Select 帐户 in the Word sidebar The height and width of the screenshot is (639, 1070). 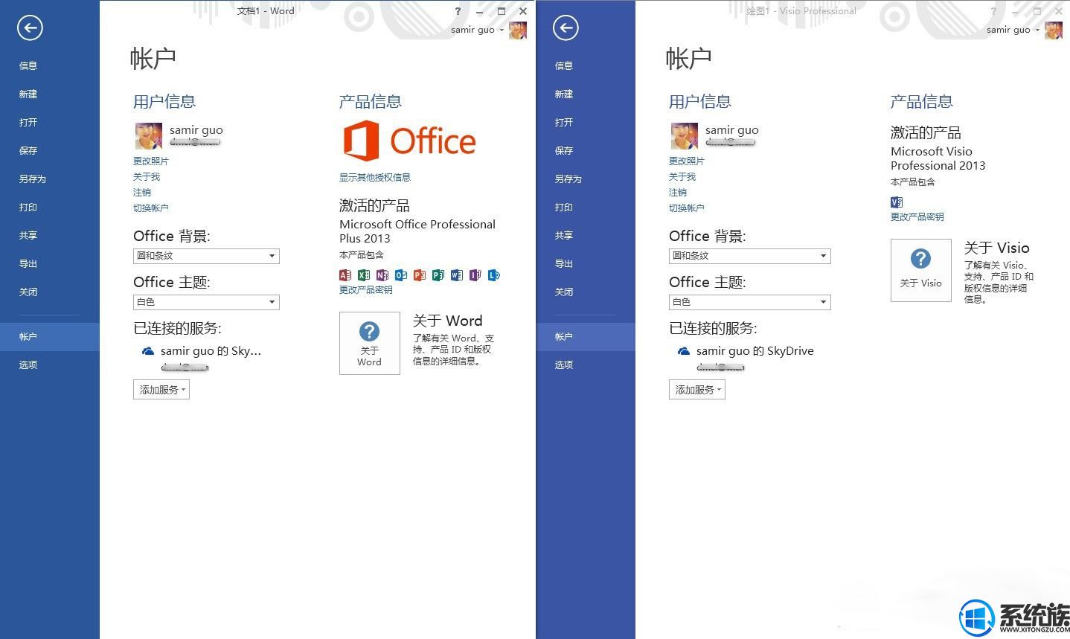(49, 336)
